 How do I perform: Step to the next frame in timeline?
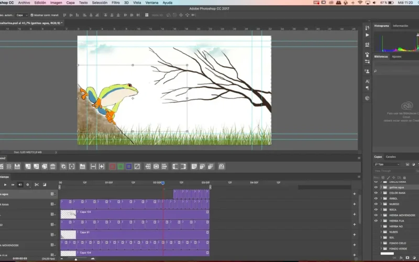tap(13, 185)
